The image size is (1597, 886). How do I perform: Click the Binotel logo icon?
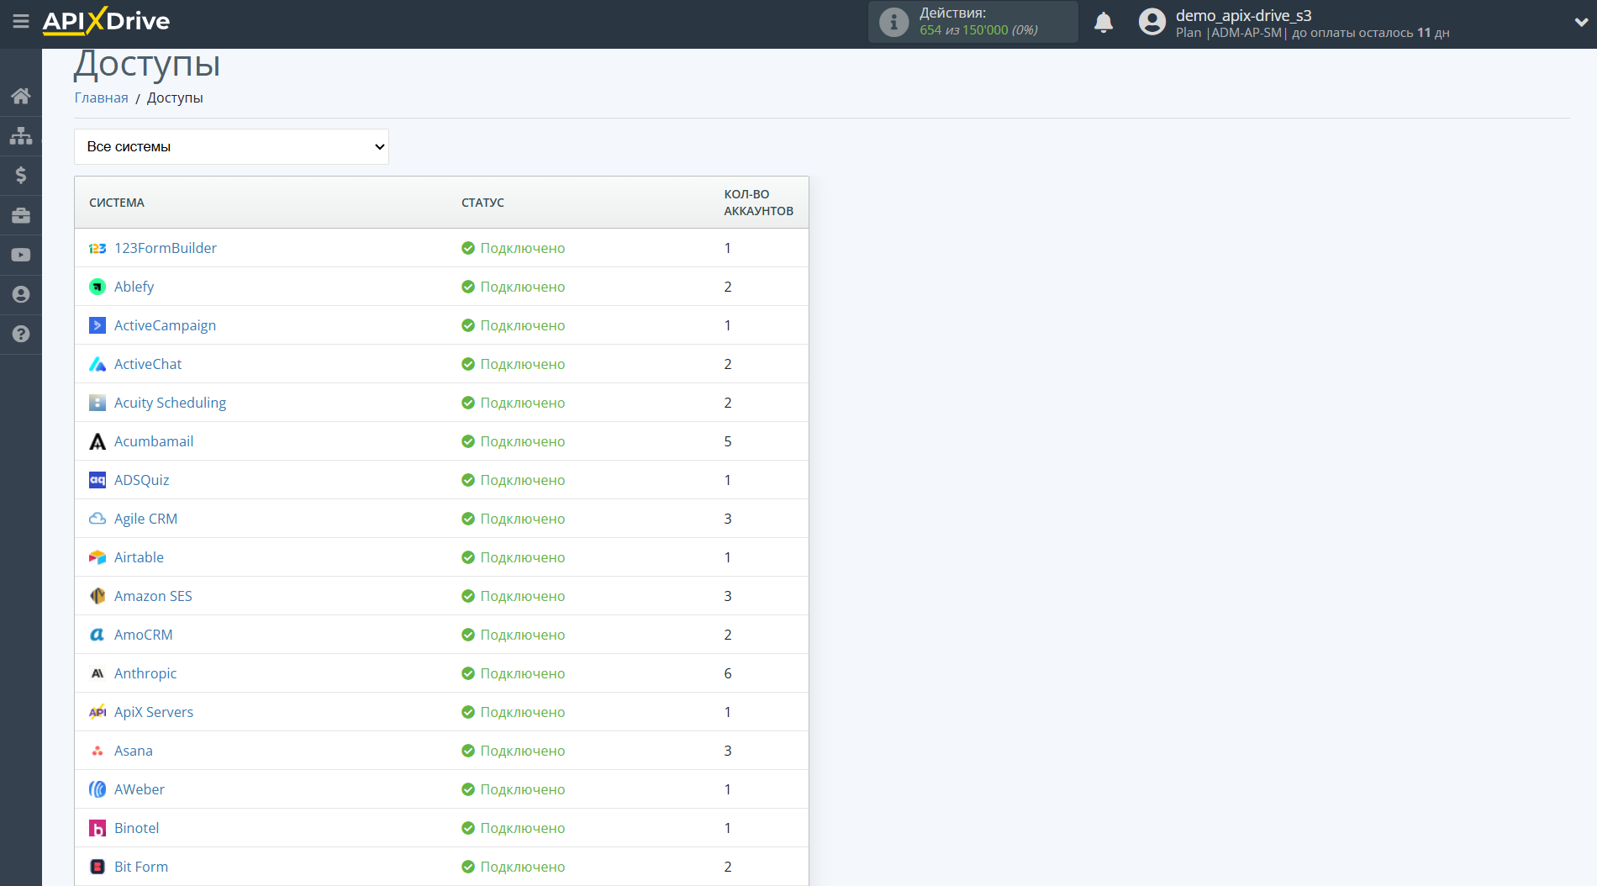(x=98, y=828)
